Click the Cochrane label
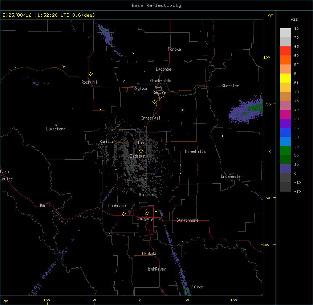The width and height of the screenshot is (313, 305). [117, 206]
